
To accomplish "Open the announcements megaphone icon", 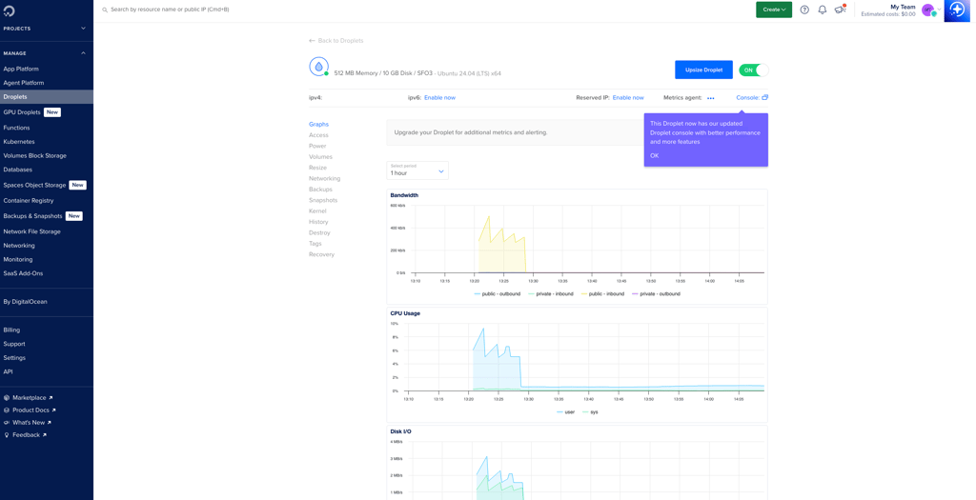I will point(840,10).
